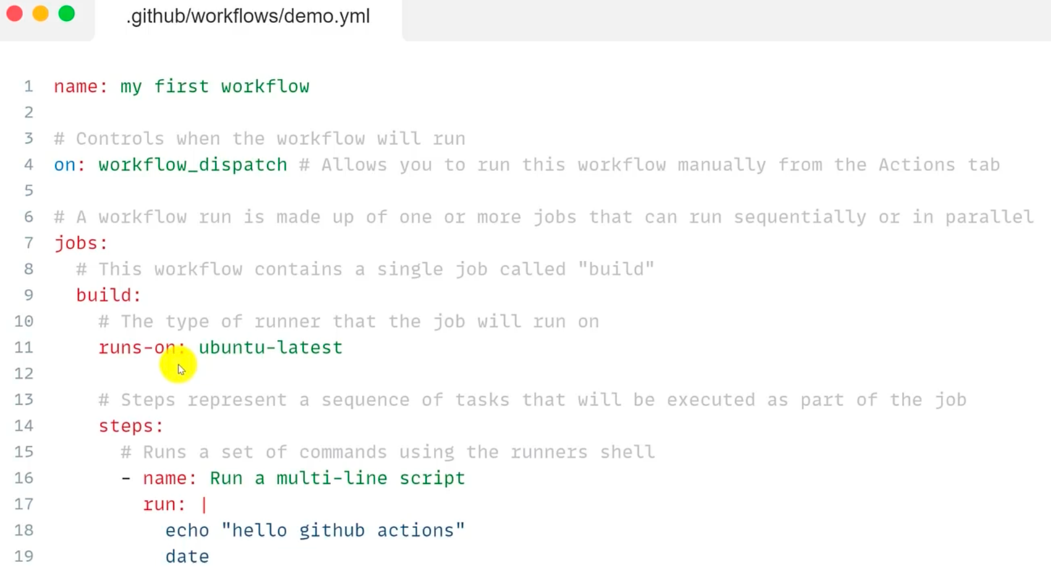Image resolution: width=1051 pixels, height=581 pixels.
Task: Click line number 19 in the gutter
Action: coord(24,556)
